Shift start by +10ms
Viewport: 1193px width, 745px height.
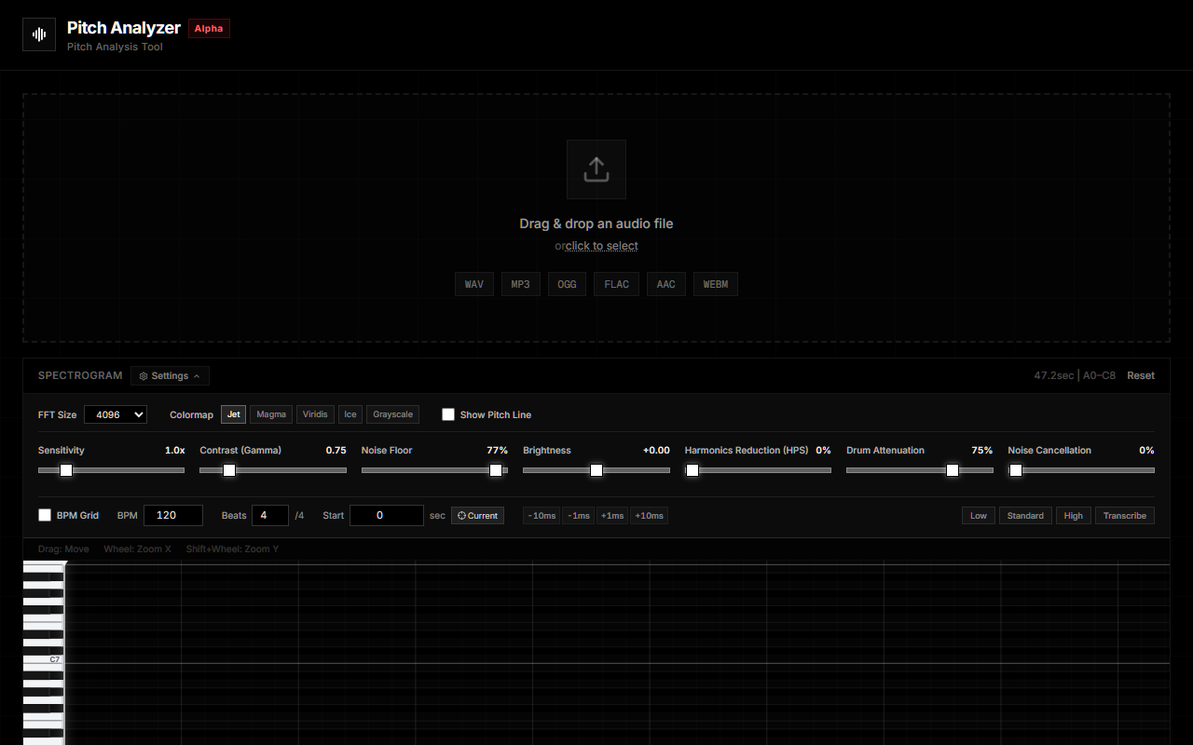coord(649,516)
